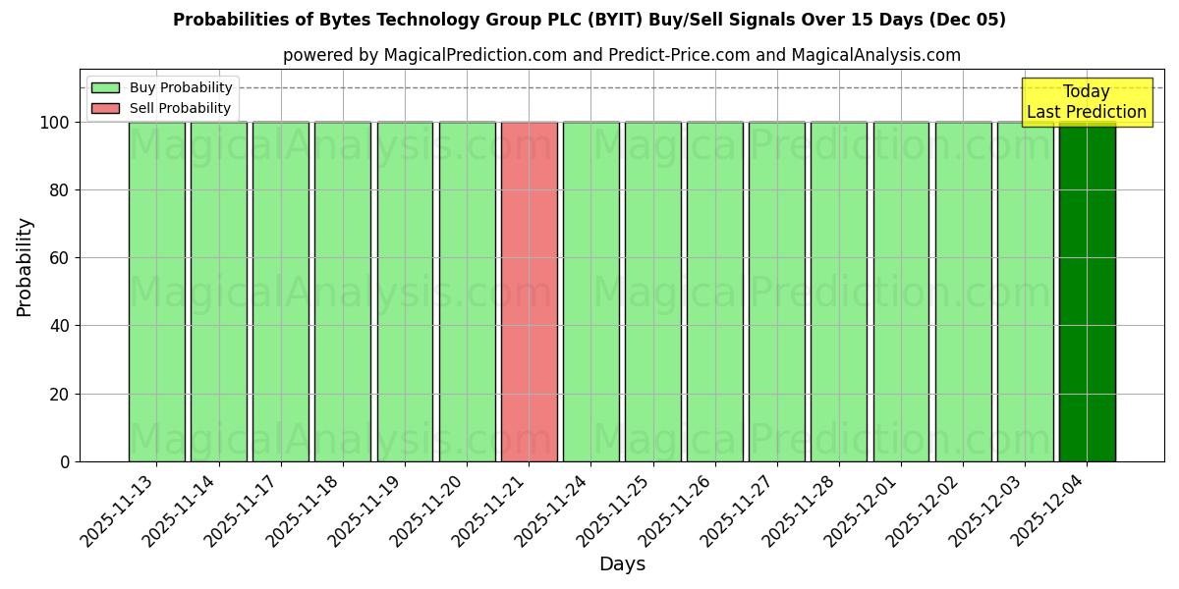
Task: Select the green bar for 2025-12-02
Action: (x=963, y=290)
